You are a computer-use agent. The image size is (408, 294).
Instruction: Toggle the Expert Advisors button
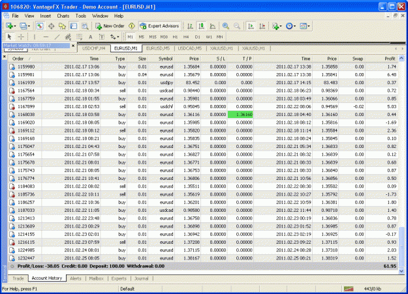pos(159,26)
